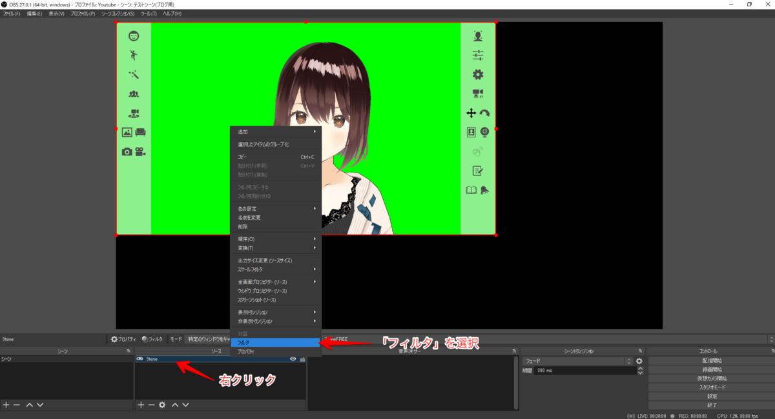This screenshot has height=419, width=775.
Task: Open source settings gear in the Sources panel
Action: [x=162, y=404]
